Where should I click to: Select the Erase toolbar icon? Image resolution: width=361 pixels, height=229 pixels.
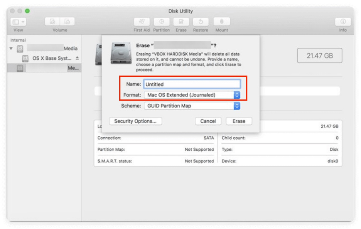(x=181, y=21)
